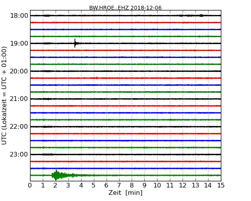
Task: Click x-axis tick label 14
Action: [x=208, y=185]
